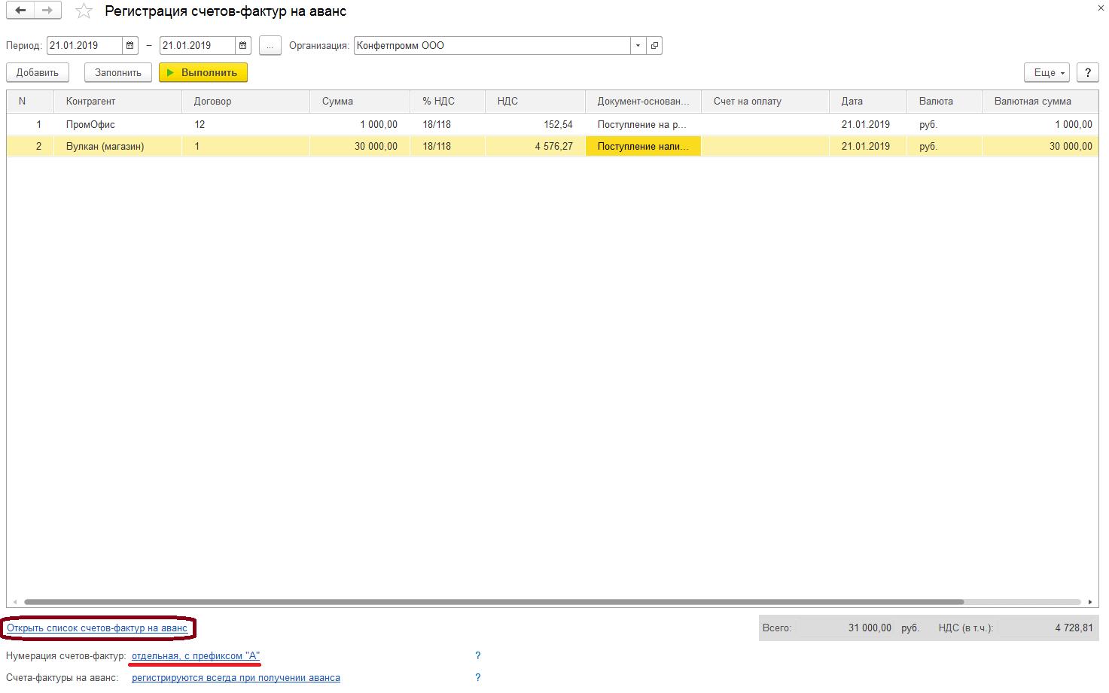Select the ПромОфис row cell
Viewport: 1109px width, 693px height.
[x=117, y=124]
